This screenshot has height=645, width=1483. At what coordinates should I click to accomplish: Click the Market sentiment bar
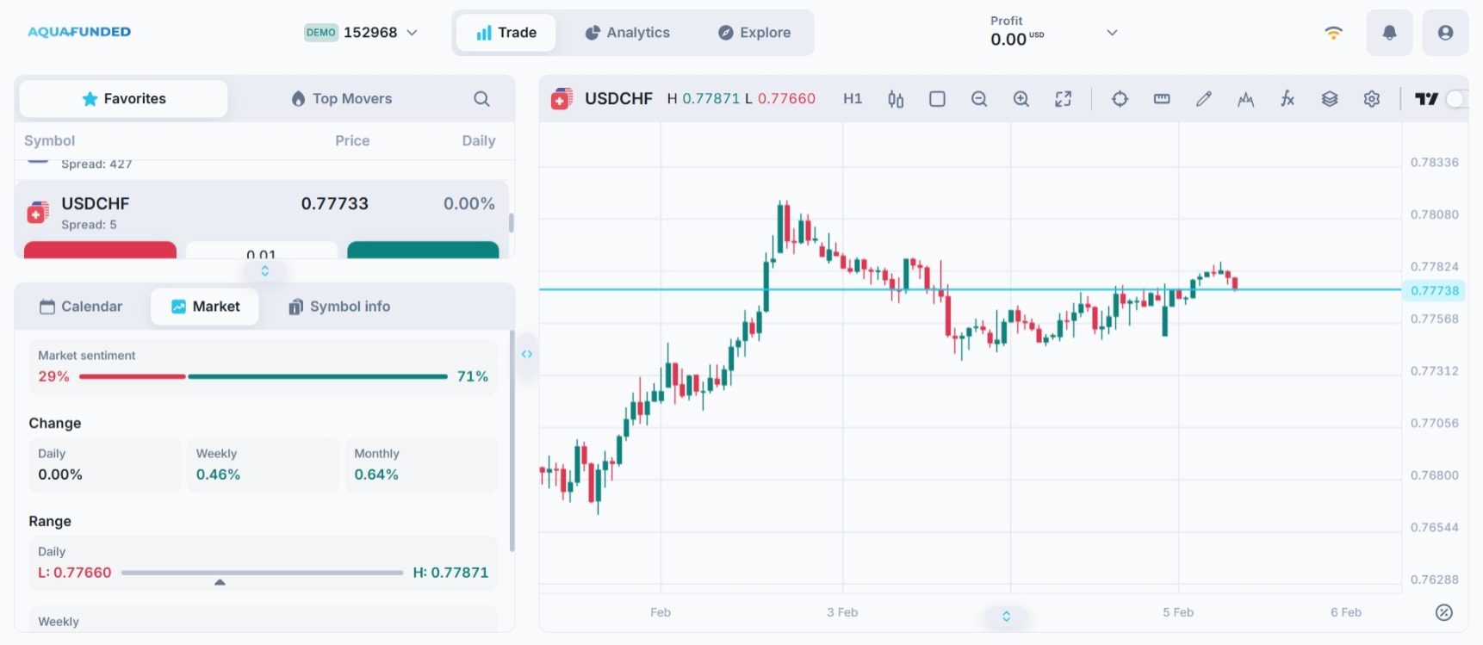point(263,376)
